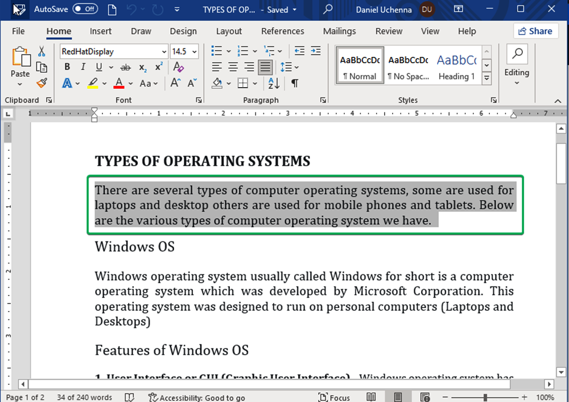This screenshot has height=402, width=569.
Task: Click the Share button
Action: click(x=535, y=31)
